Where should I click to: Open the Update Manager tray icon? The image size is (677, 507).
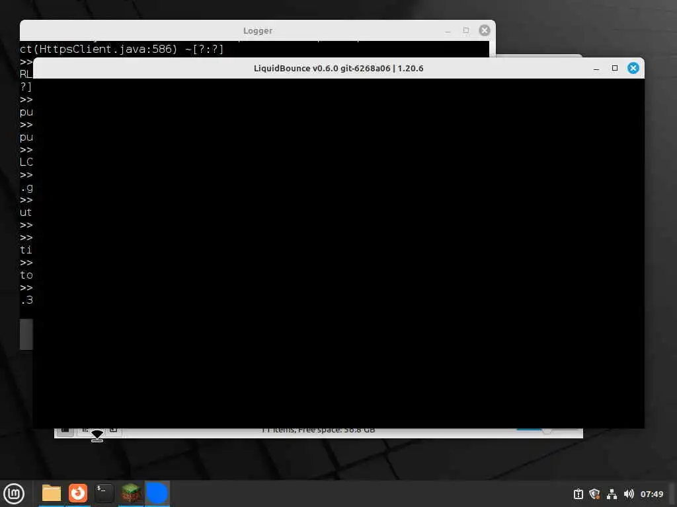coord(578,494)
